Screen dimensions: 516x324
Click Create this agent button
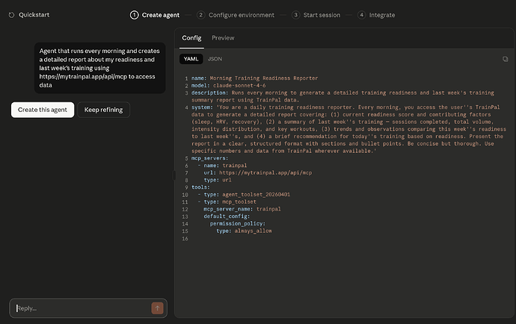pyautogui.click(x=43, y=110)
